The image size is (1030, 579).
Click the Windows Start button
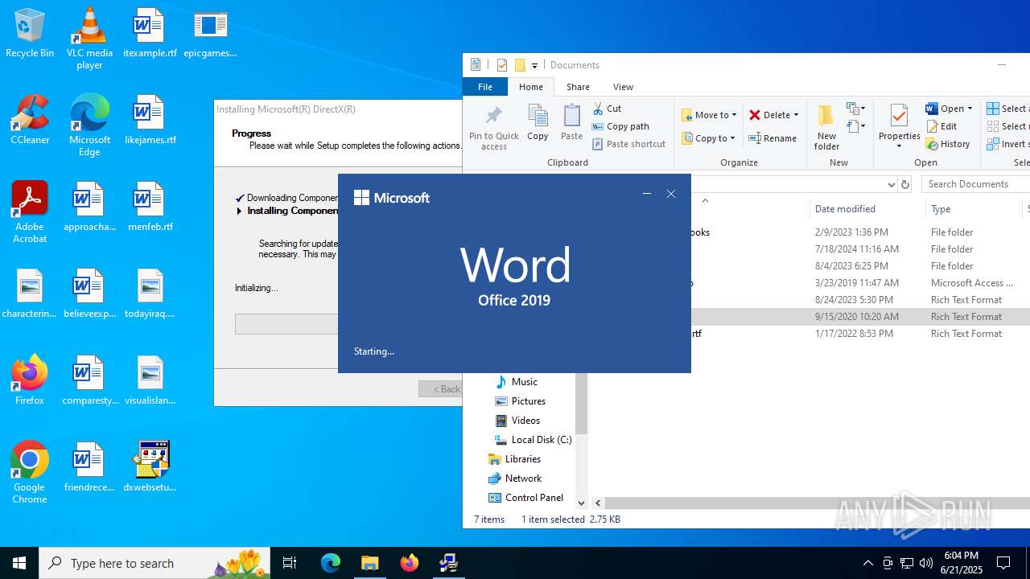tap(19, 563)
